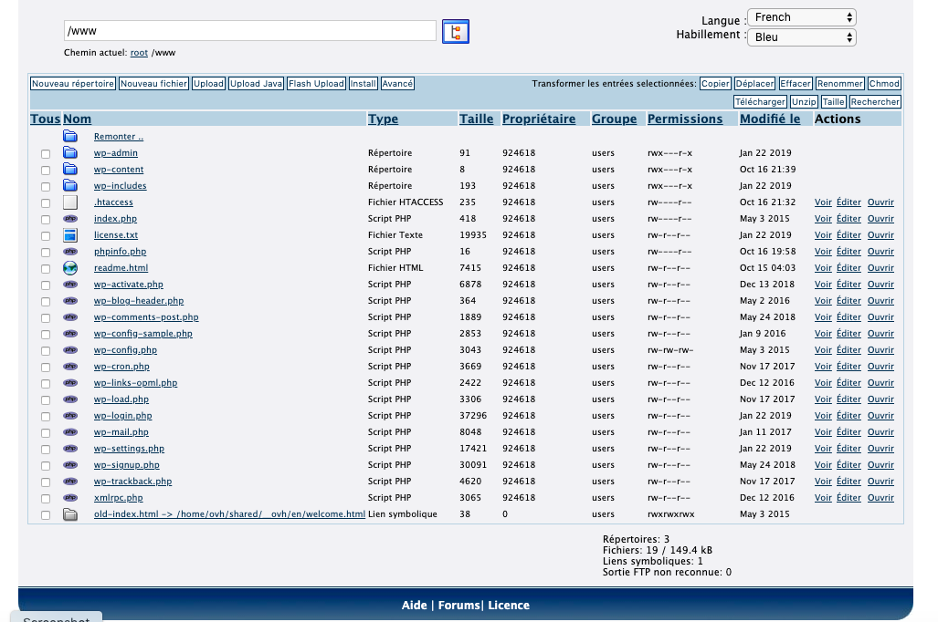The image size is (938, 622).
Task: Open the Forums link in footer
Action: [x=459, y=606]
